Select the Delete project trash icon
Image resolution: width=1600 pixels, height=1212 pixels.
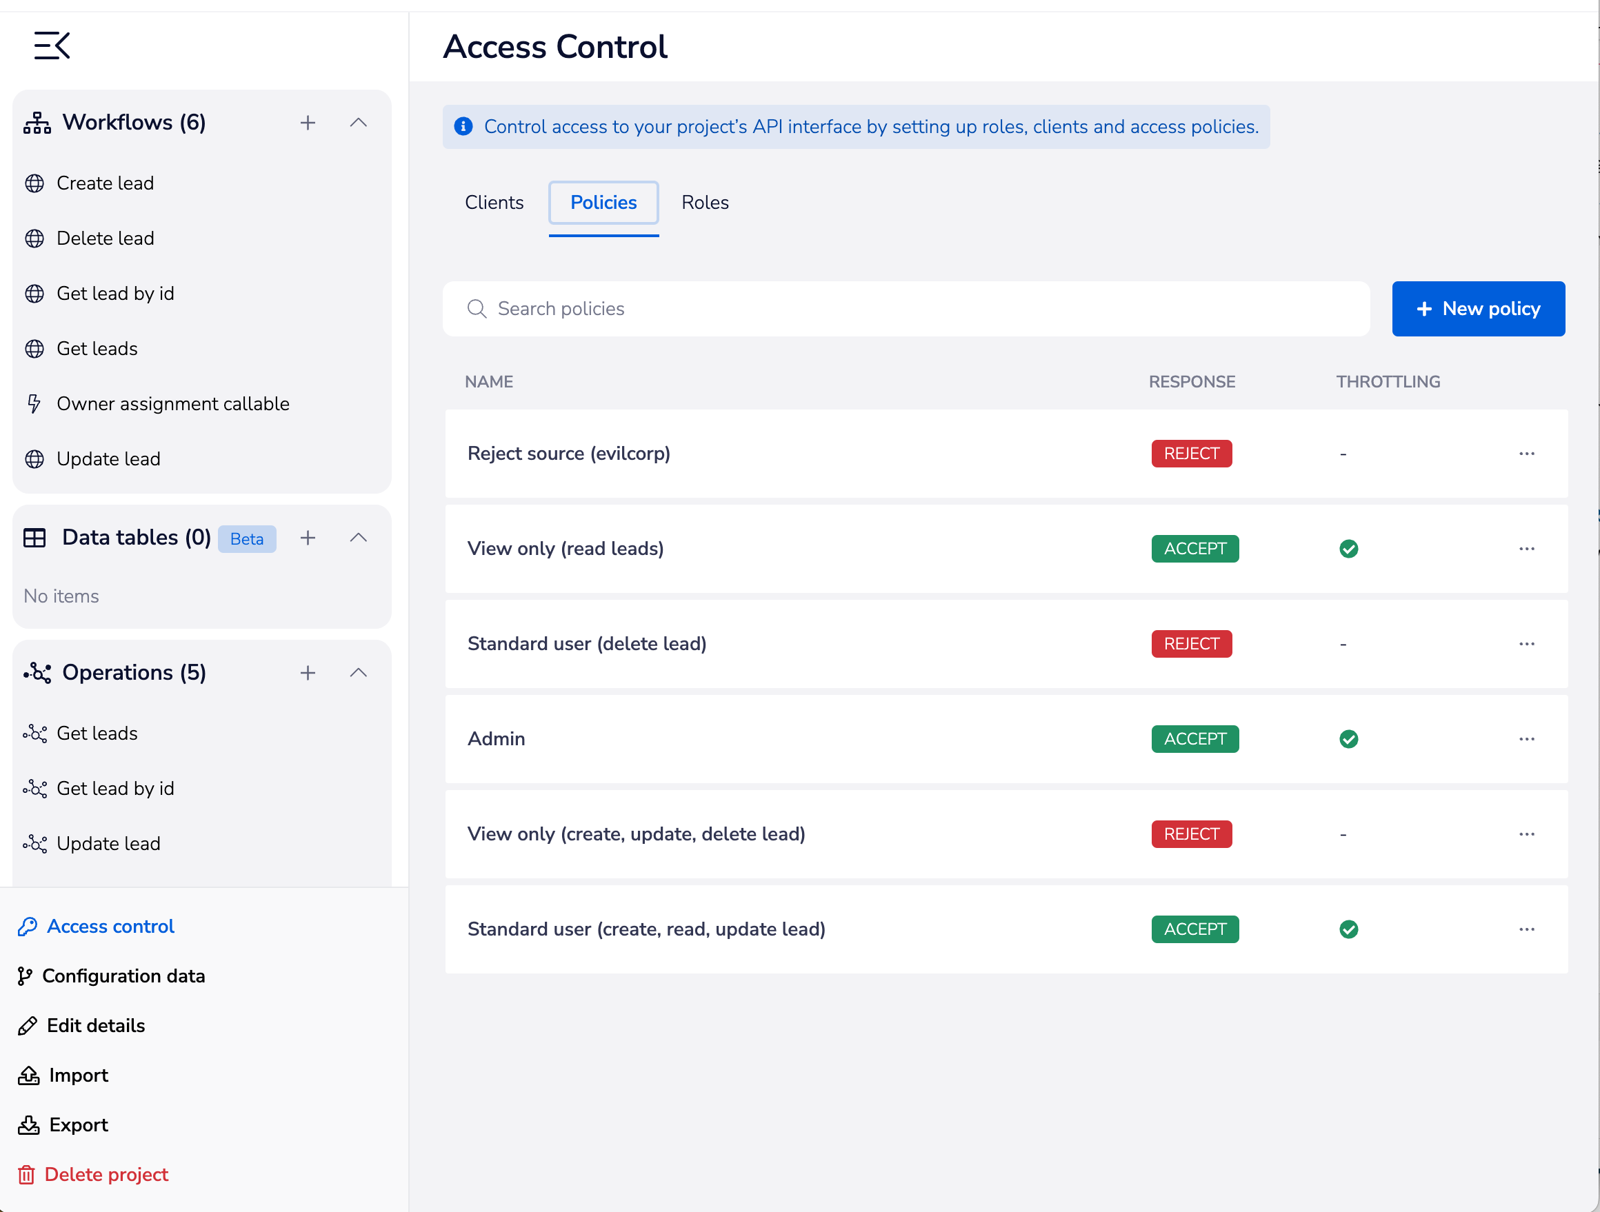pyautogui.click(x=28, y=1174)
